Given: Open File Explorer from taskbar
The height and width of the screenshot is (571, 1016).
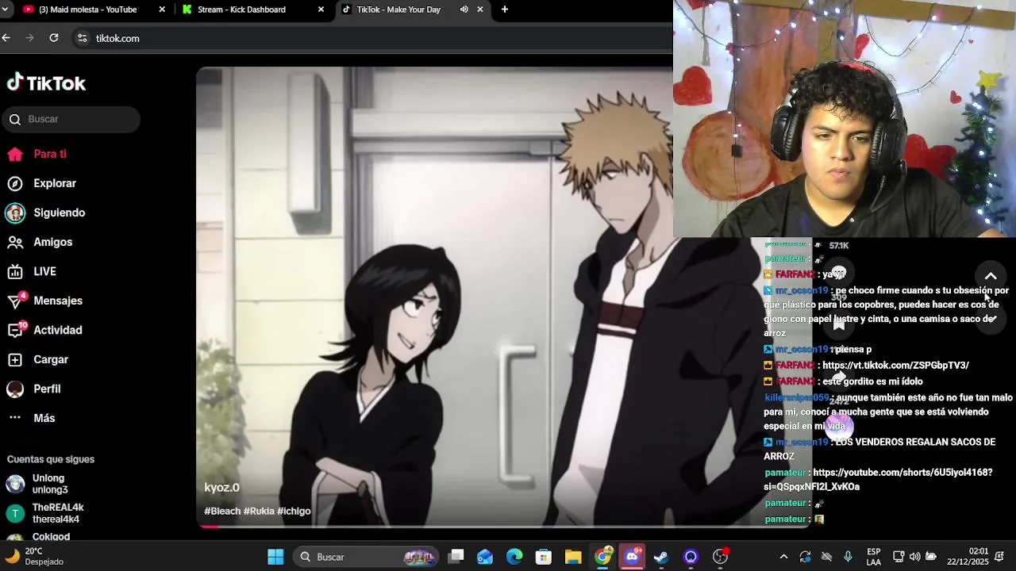Looking at the screenshot, I should pos(573,557).
